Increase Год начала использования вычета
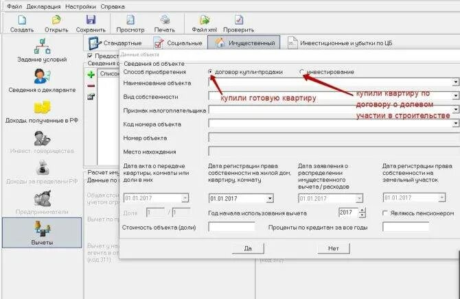460x299 pixels. pos(363,210)
